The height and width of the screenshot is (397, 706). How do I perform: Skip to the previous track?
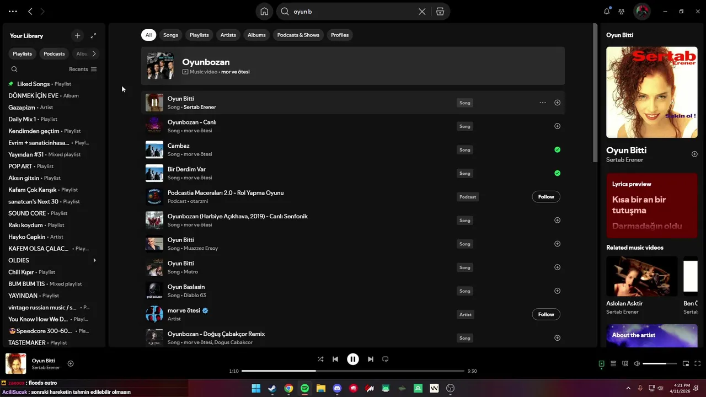pyautogui.click(x=335, y=359)
